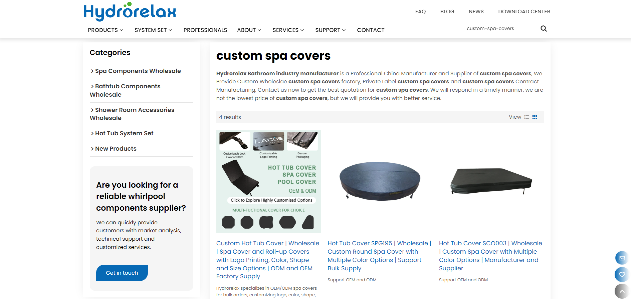Image resolution: width=631 pixels, height=299 pixels.
Task: Open the Support dropdown menu
Action: [x=330, y=30]
